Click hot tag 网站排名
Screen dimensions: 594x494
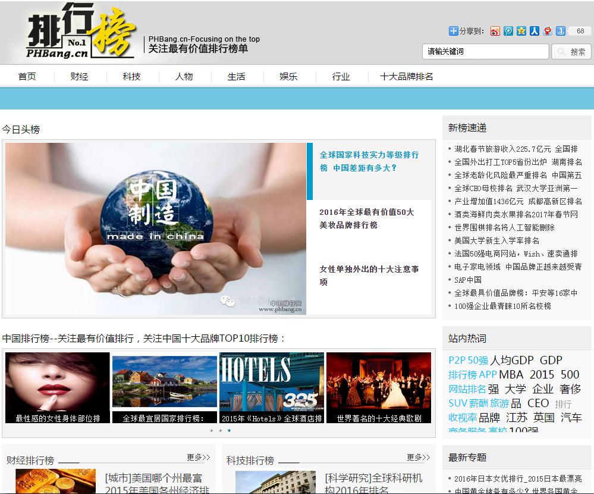point(467,389)
